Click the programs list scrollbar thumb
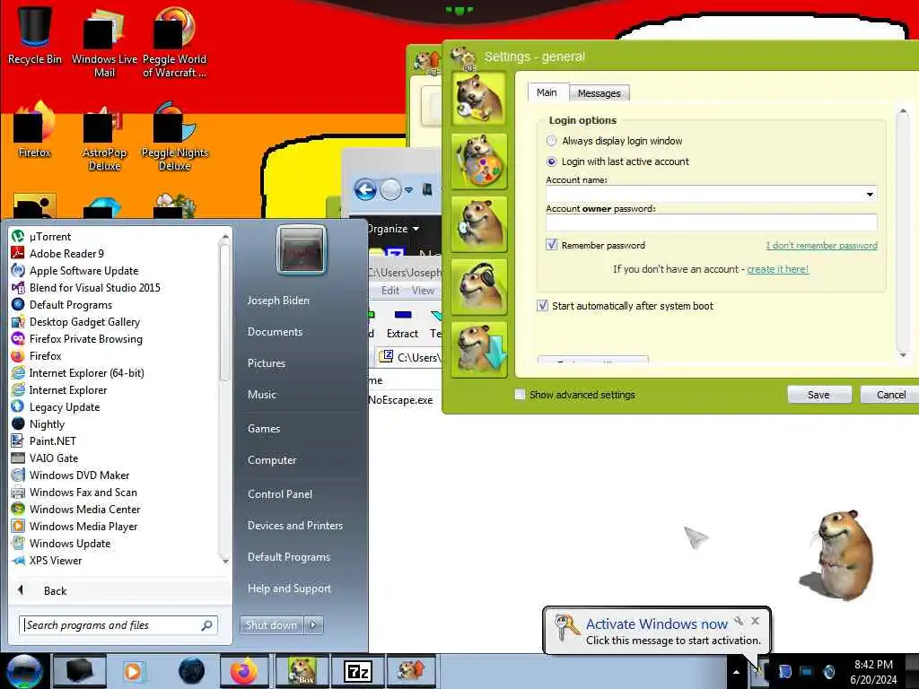This screenshot has width=919, height=689. click(x=224, y=310)
